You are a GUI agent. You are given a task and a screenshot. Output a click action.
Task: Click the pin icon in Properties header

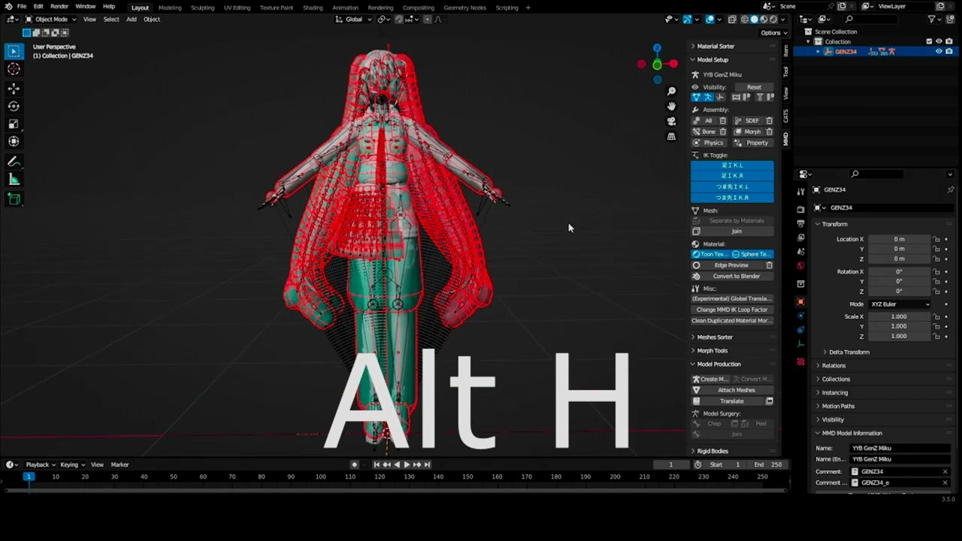[950, 189]
